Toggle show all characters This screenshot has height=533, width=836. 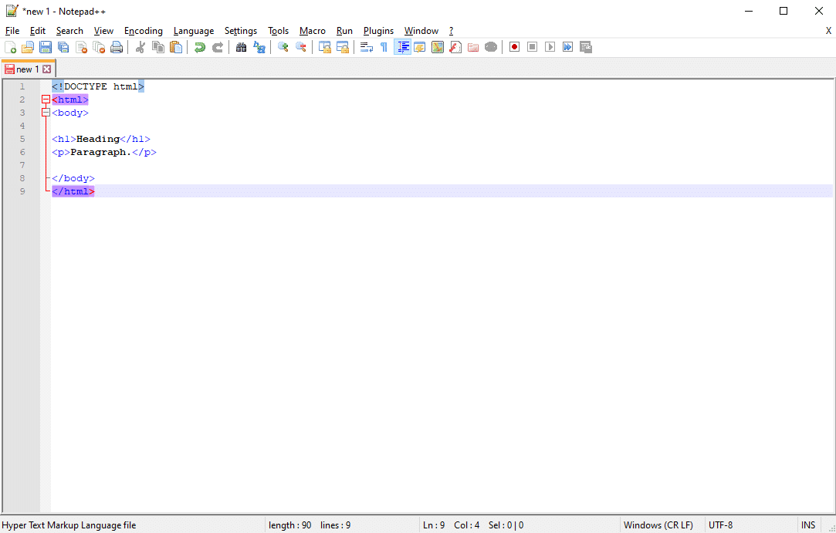tap(383, 47)
